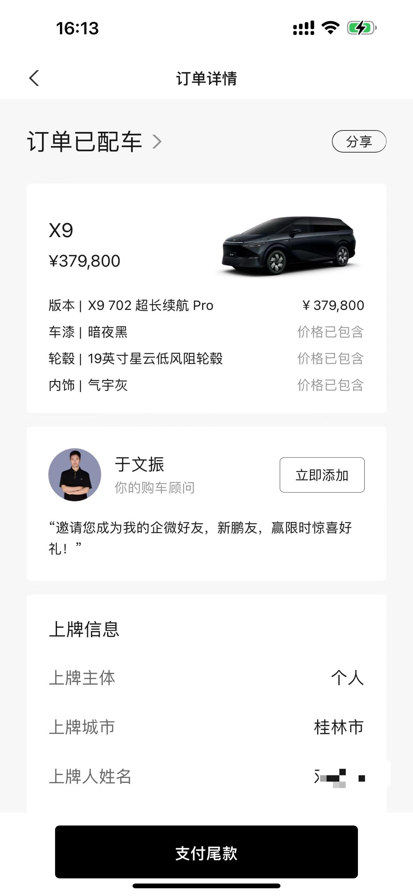Tap the 上牌人姓名 row

click(x=206, y=776)
